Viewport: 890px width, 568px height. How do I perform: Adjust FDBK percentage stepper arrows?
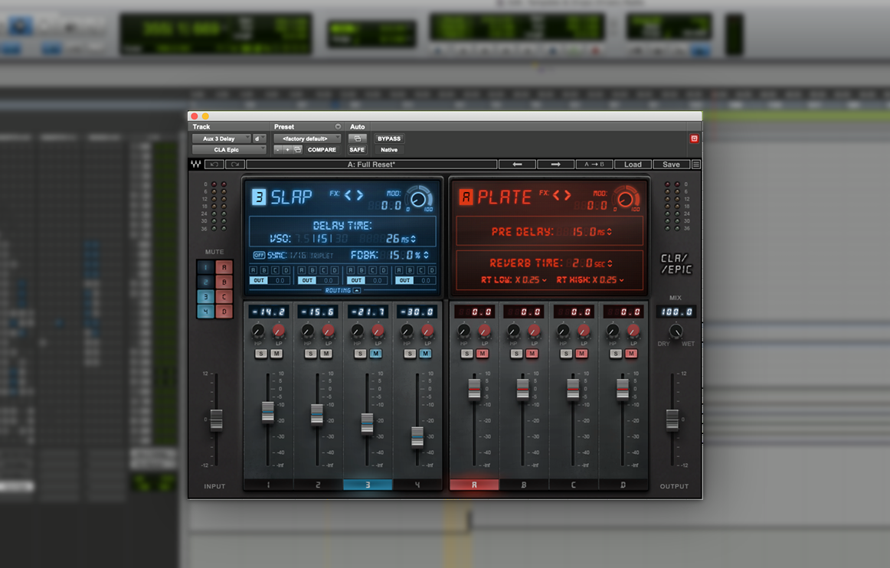pos(426,256)
